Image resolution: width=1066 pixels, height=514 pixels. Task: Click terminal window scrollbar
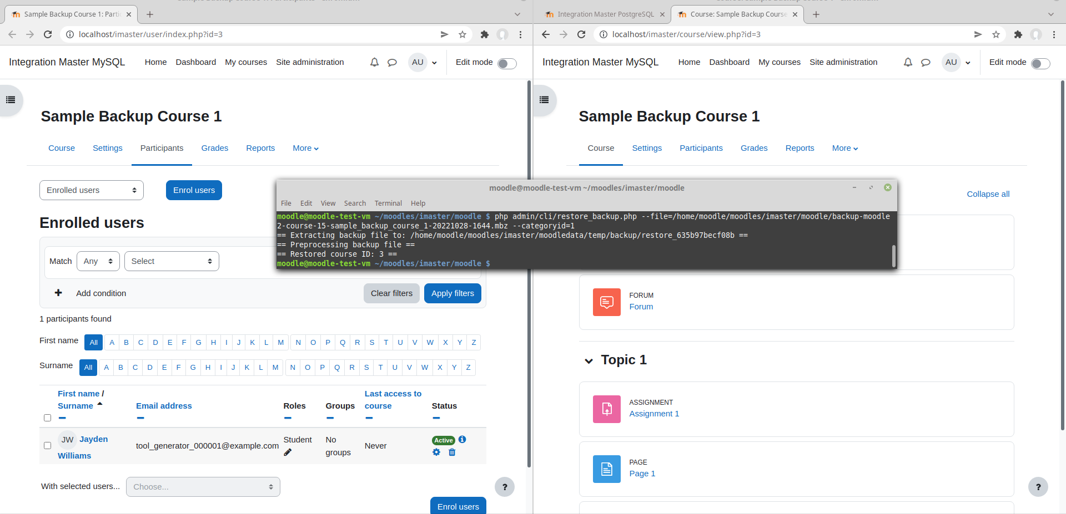[894, 256]
